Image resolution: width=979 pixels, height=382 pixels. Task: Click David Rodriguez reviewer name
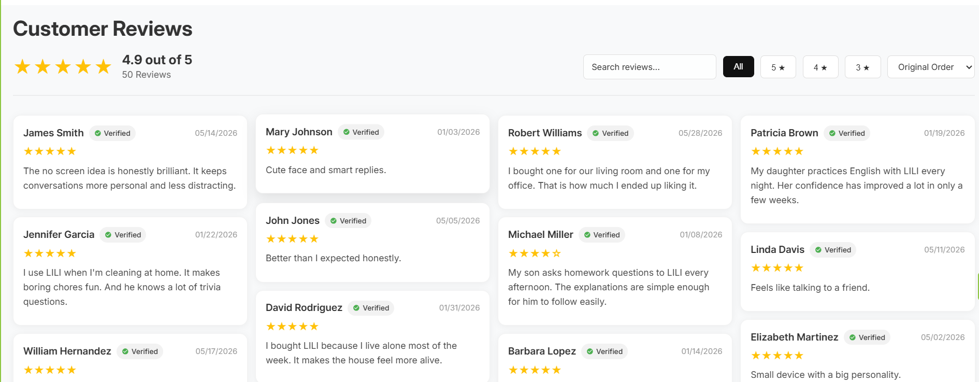coord(304,308)
